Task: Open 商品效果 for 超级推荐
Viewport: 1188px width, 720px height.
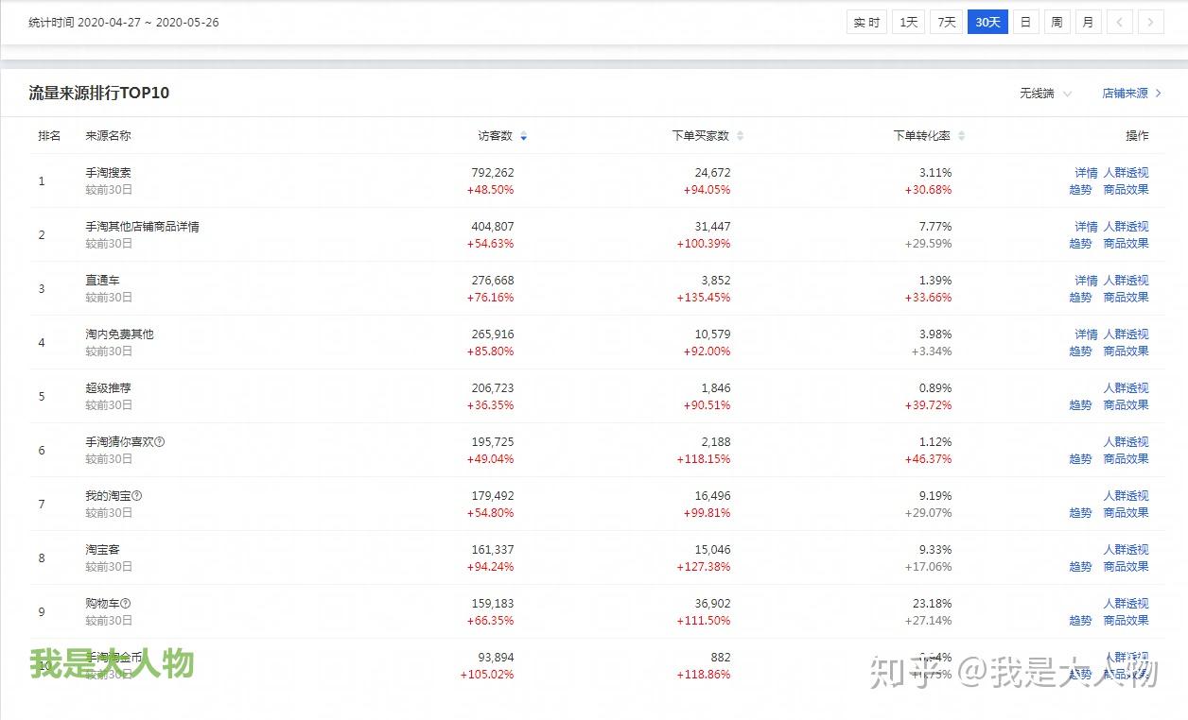Action: pyautogui.click(x=1126, y=405)
